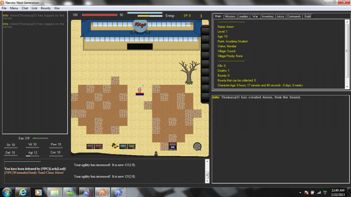The width and height of the screenshot is (351, 197).
Task: Click the Toggle Jutsus hotbar icon
Action: coord(173,146)
